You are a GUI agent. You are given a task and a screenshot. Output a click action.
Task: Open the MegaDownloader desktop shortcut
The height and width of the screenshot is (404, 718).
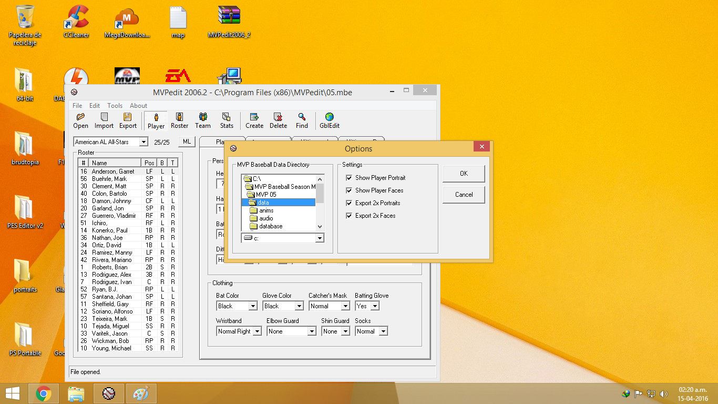coord(127,22)
